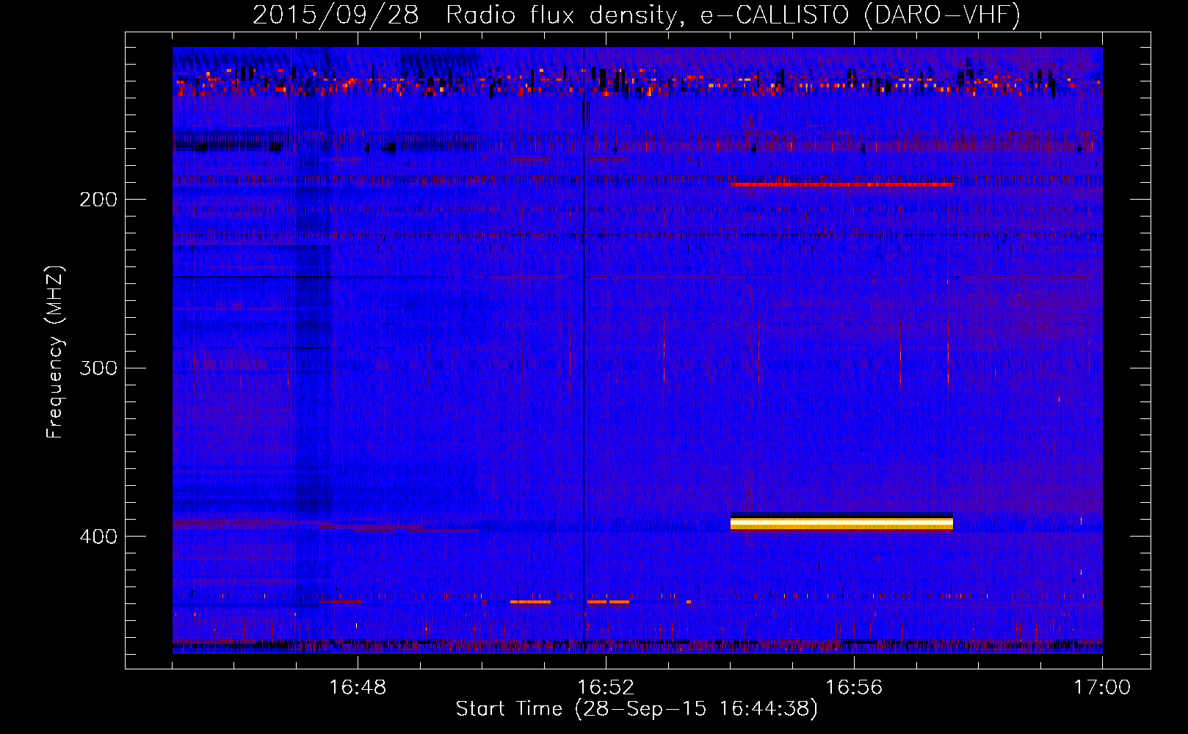Click the plot title 'Radio flux density, e-CALLISTO (DARO-VHF)'
Viewport: 1188px width, 734px height.
(x=733, y=15)
